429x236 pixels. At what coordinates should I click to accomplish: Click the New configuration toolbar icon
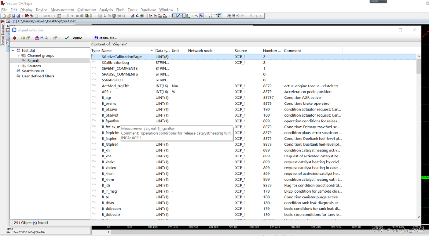tap(4, 16)
